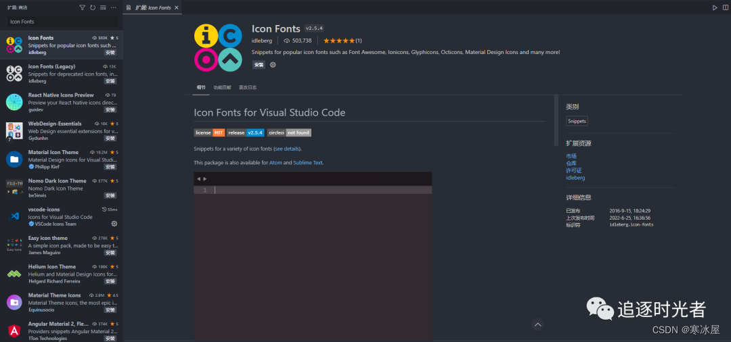This screenshot has height=342, width=731.
Task: Open the 市场 marketplace resource link
Action: click(571, 156)
